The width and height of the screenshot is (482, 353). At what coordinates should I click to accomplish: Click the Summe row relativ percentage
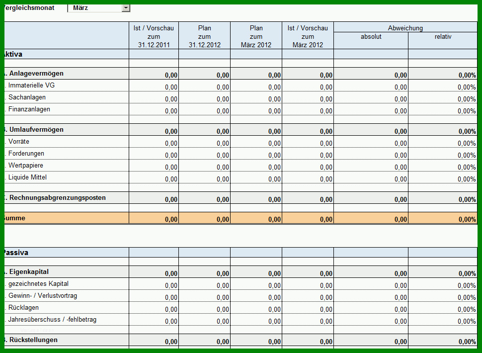coord(467,219)
